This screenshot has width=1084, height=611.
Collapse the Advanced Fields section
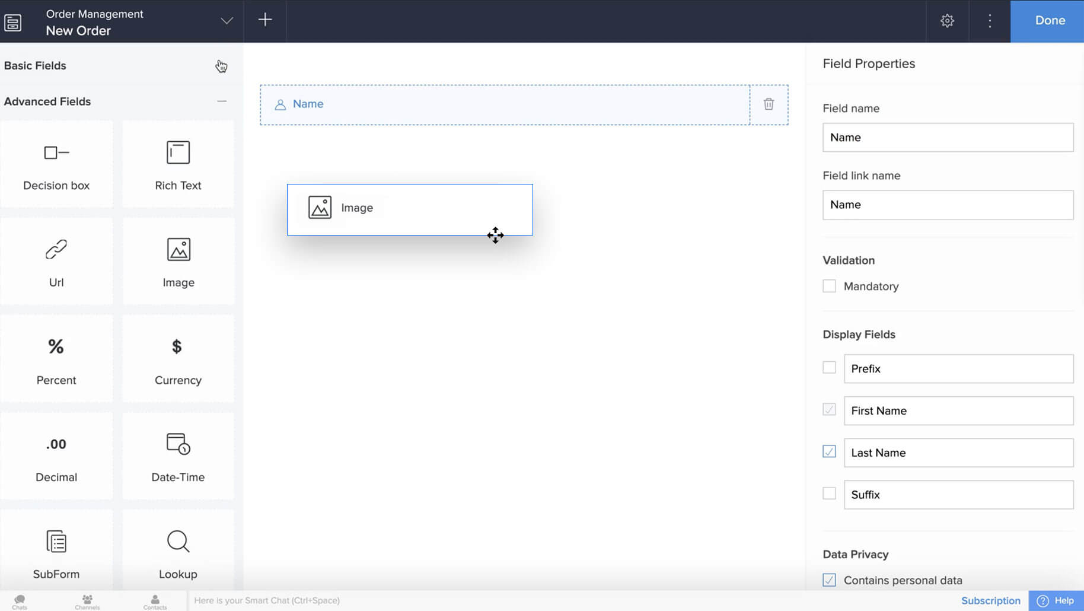pyautogui.click(x=222, y=101)
